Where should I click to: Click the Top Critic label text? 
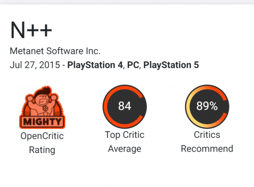124,135
